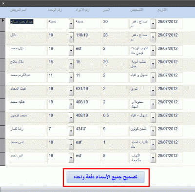Click the age value 30
195x192 pixels.
point(105,21)
